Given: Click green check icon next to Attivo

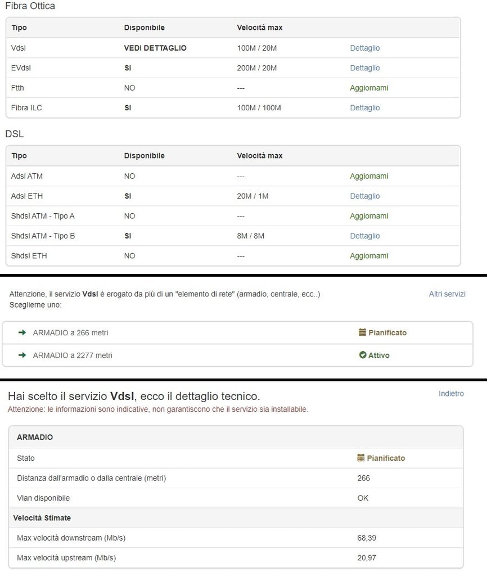Looking at the screenshot, I should (x=363, y=355).
